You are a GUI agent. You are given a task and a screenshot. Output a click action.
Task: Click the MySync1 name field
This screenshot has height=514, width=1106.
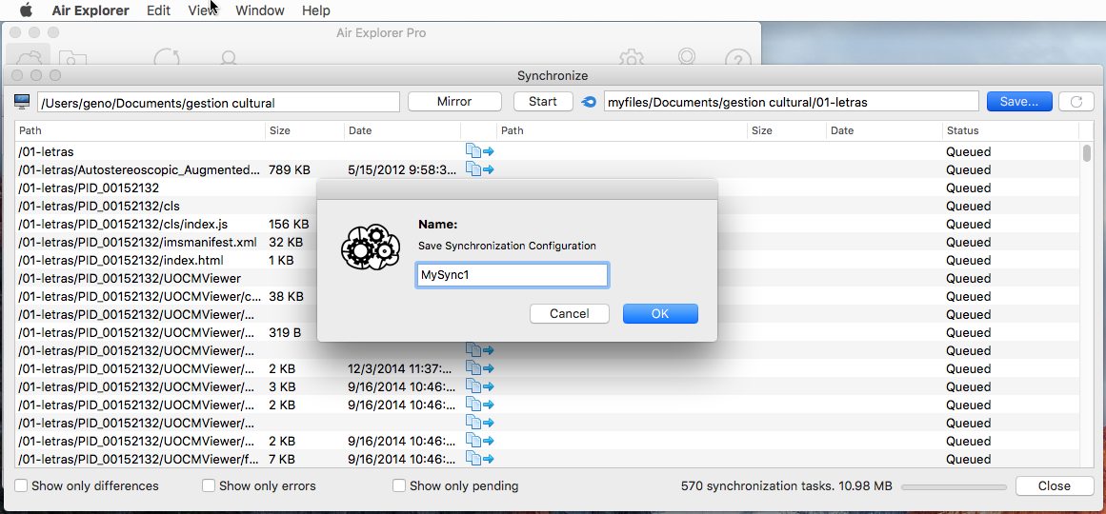[513, 276]
